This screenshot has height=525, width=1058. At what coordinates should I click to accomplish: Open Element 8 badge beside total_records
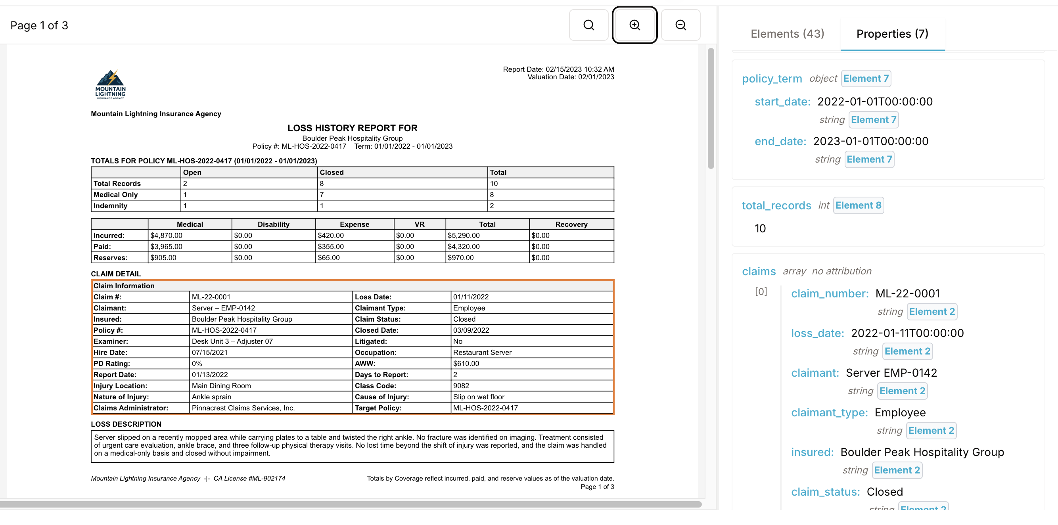tap(858, 205)
